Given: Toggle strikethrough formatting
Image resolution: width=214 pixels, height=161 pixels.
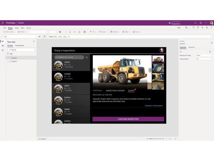Looking at the screenshot, I should [74, 32].
